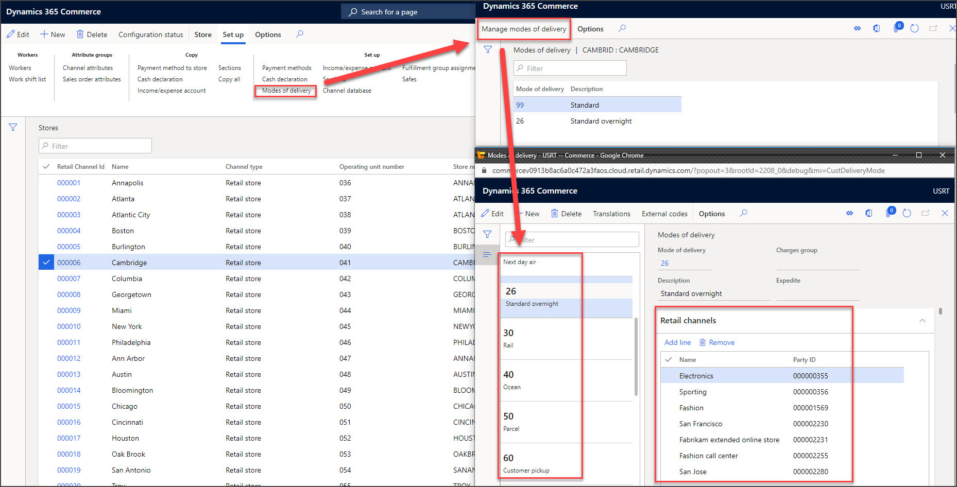Click Modes of delivery in the Set up group
This screenshot has width=957, height=487.
tap(286, 91)
